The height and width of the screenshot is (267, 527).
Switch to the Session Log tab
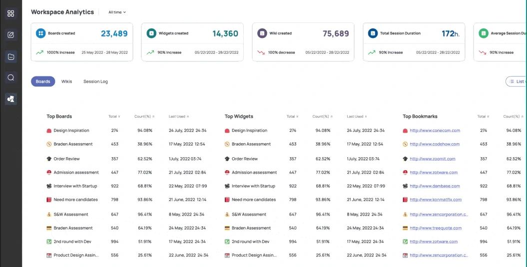tap(95, 81)
